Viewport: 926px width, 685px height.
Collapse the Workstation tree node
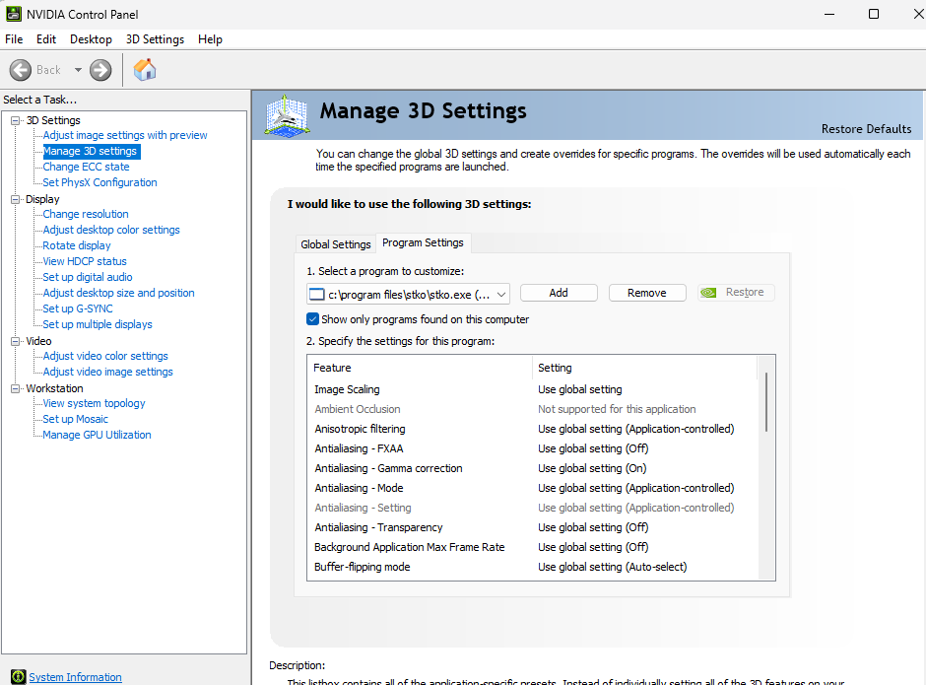[x=16, y=388]
